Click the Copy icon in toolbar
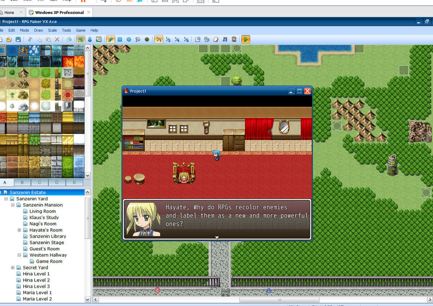 point(39,39)
